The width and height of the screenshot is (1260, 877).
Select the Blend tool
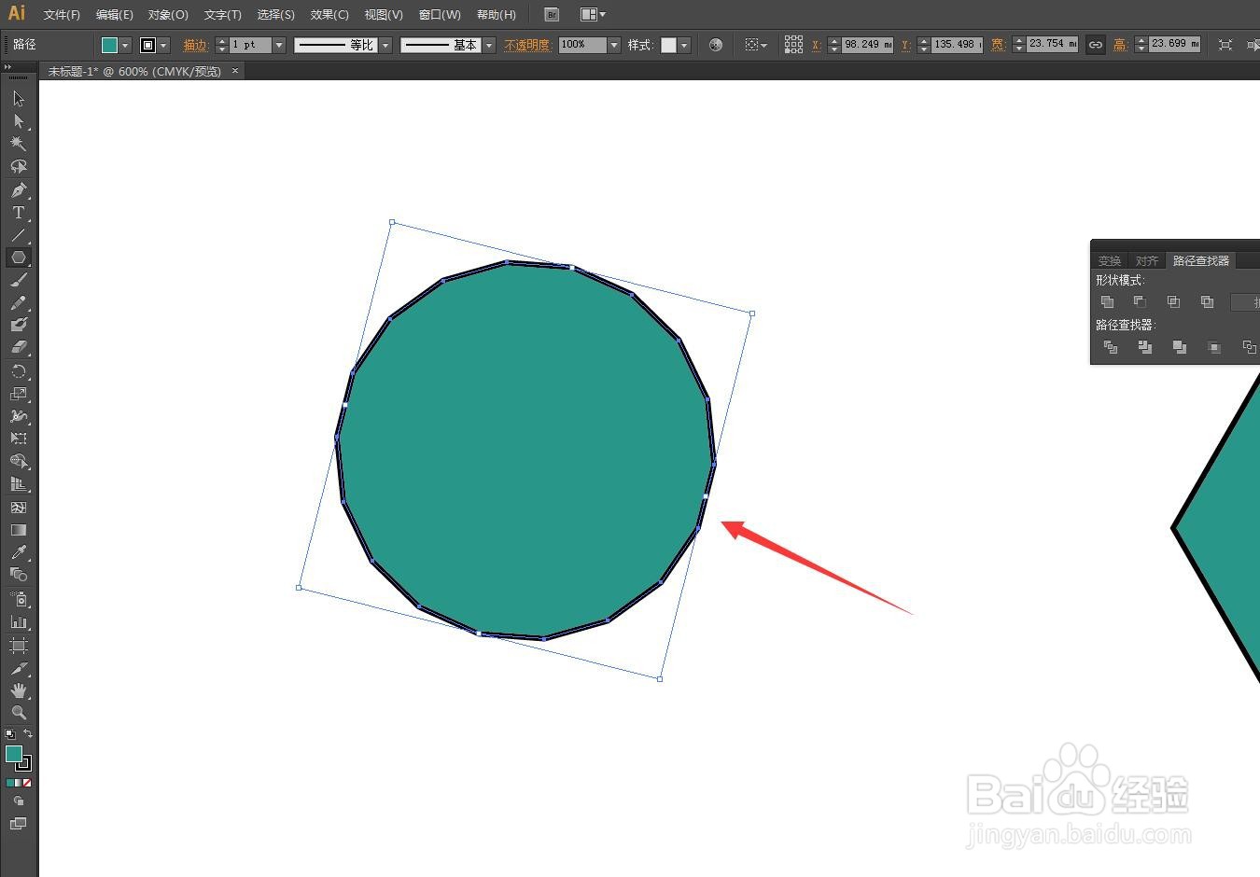(x=19, y=575)
